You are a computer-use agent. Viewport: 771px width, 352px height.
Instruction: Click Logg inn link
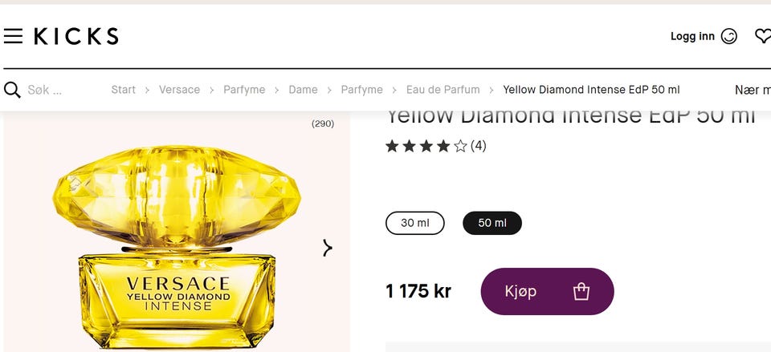692,36
